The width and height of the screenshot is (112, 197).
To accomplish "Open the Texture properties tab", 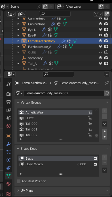I will pos(9,194).
